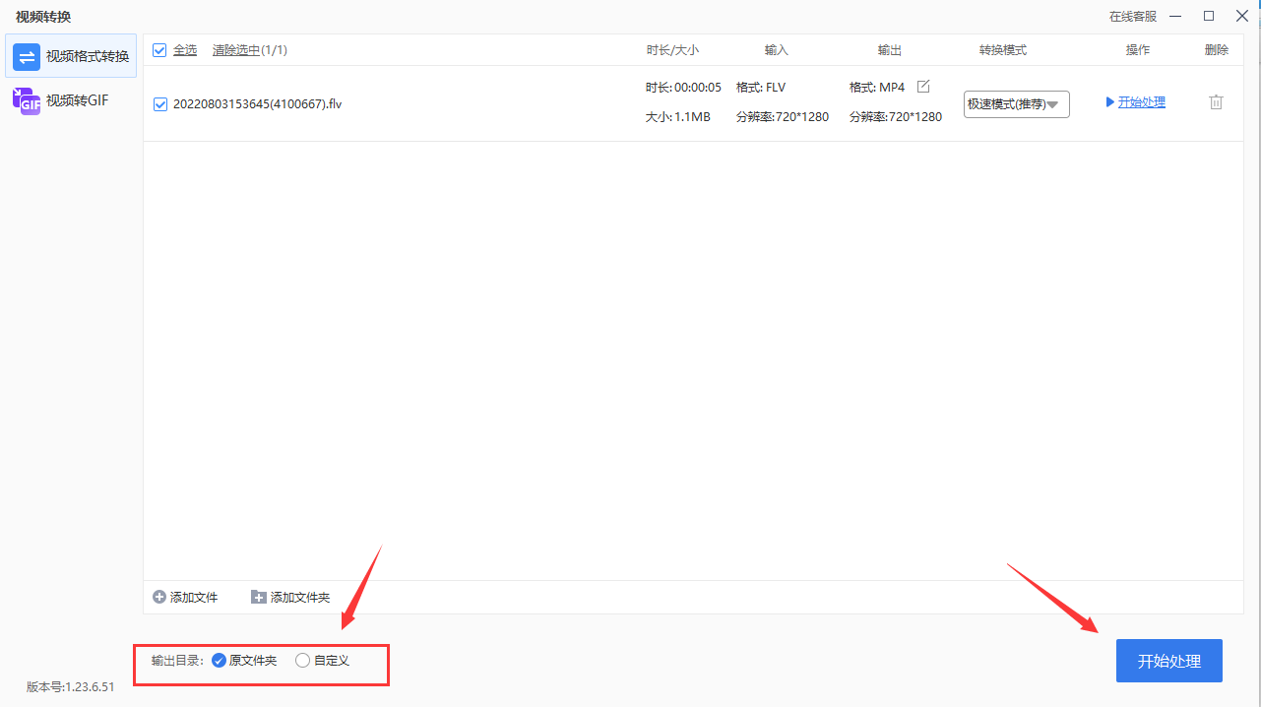The width and height of the screenshot is (1261, 707).
Task: Click the big blue 开始处理 button
Action: pos(1169,661)
